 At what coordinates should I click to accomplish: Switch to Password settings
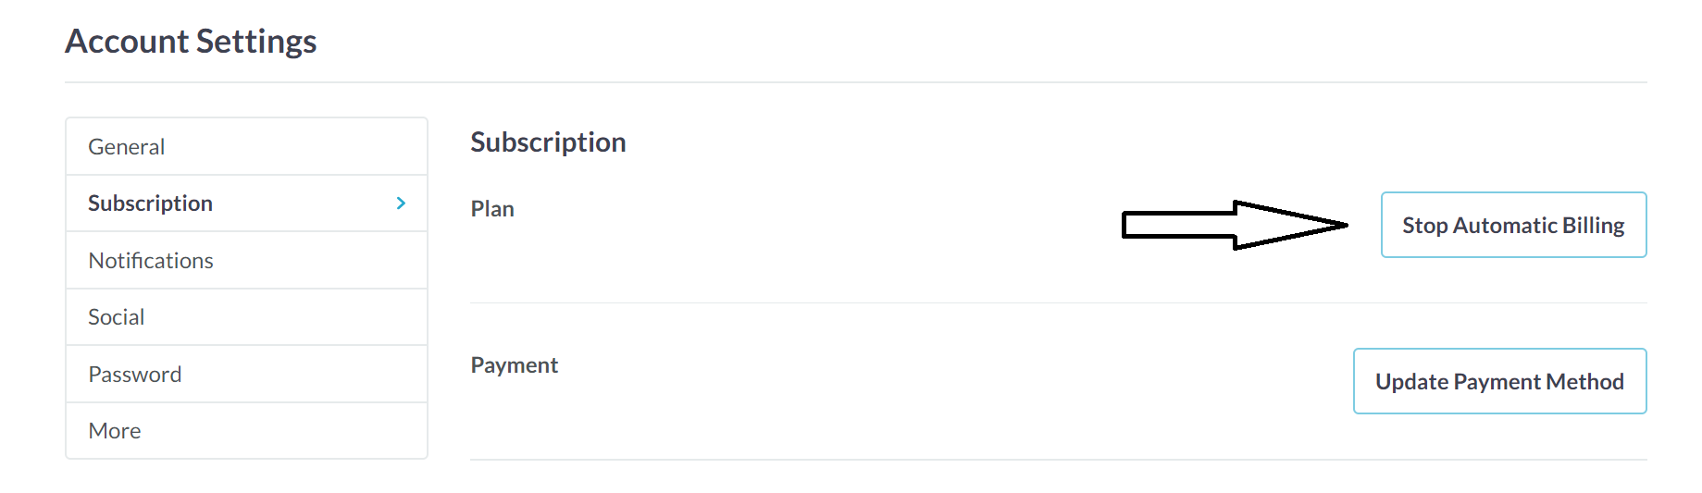click(135, 375)
